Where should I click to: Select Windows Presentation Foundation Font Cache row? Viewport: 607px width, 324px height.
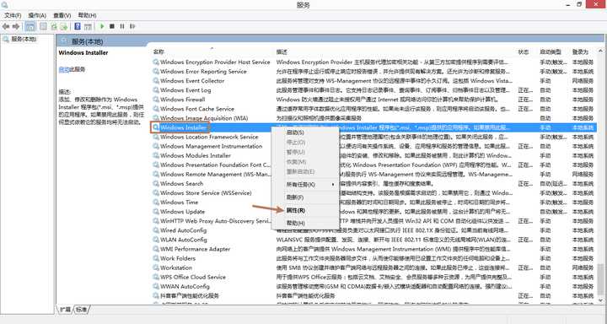(x=374, y=165)
